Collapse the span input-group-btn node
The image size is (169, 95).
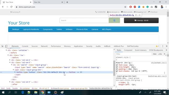pos(13,70)
